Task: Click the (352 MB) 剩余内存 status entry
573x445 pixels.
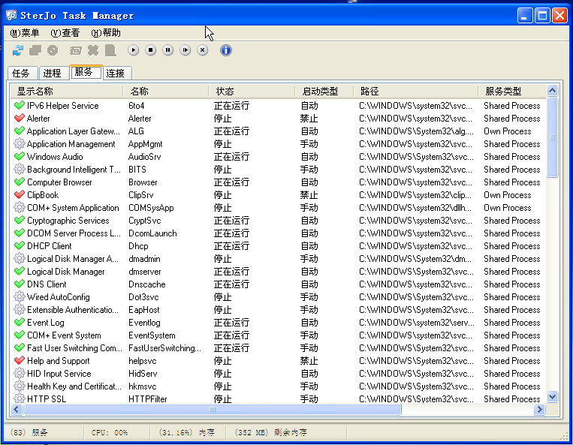Action: pos(271,432)
